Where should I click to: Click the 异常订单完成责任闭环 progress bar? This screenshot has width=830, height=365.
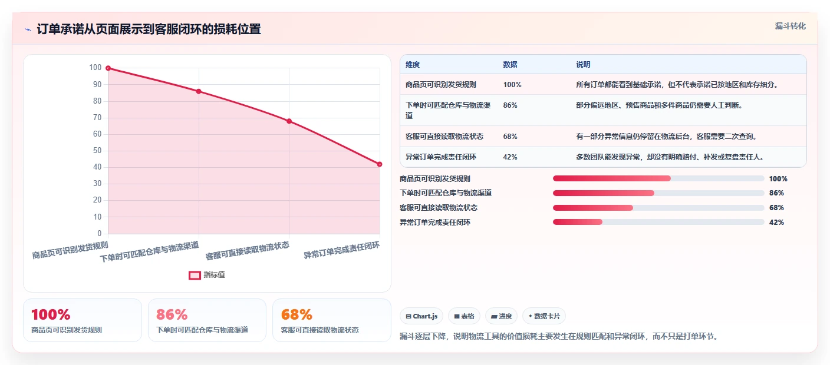[x=658, y=222]
